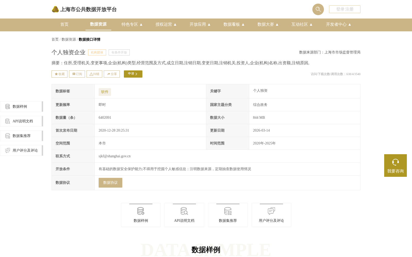Viewport: 412px width, 257px height.
Task: Click the 有条件开放 tag
Action: click(119, 52)
